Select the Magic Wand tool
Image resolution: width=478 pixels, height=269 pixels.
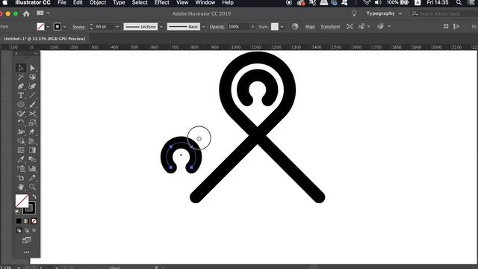pyautogui.click(x=21, y=77)
